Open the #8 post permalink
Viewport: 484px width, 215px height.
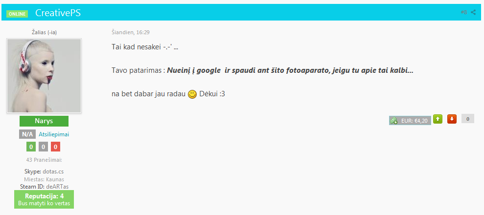(463, 12)
